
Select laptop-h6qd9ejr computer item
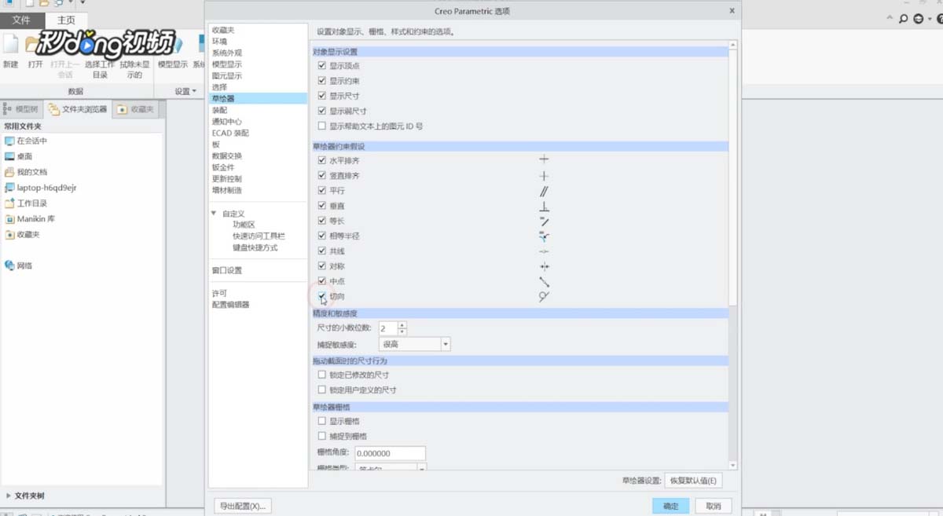(x=41, y=188)
